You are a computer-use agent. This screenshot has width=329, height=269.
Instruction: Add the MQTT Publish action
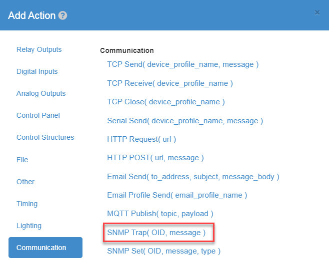click(x=160, y=214)
